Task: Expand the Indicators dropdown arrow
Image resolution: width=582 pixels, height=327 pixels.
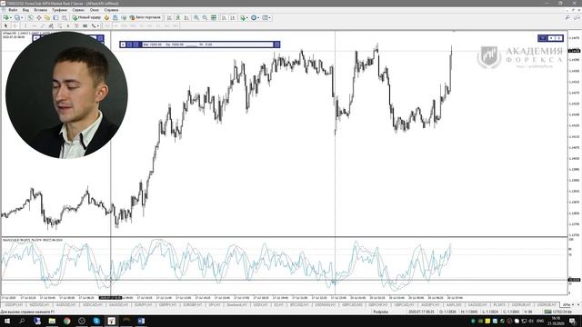Action: 247,17
